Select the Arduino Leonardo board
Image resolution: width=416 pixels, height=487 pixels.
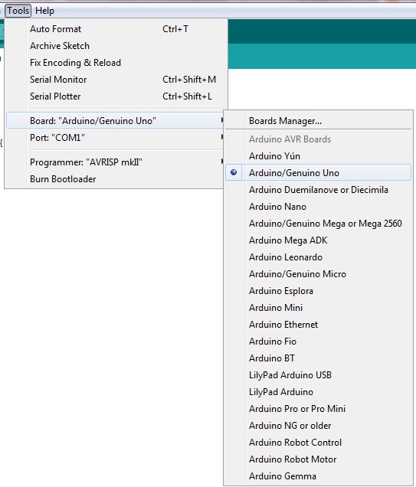318,257
